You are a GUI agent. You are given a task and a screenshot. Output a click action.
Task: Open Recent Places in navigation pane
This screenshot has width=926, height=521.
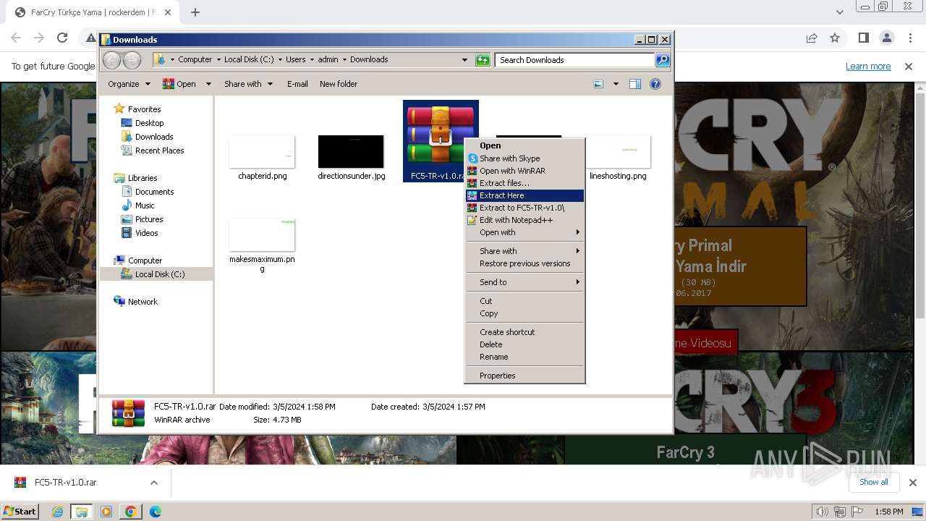click(159, 151)
